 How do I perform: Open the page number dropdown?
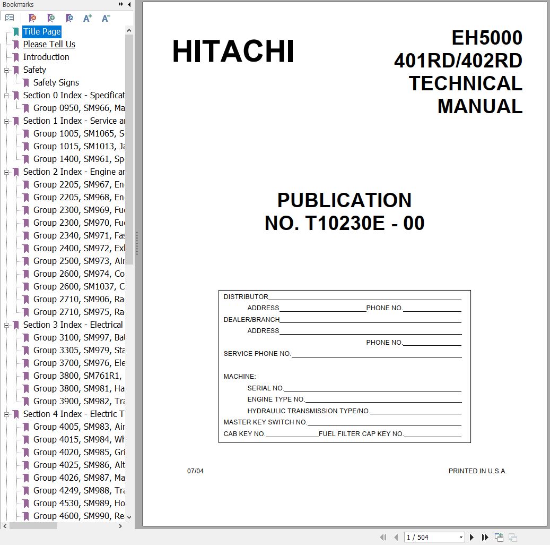pos(461,537)
